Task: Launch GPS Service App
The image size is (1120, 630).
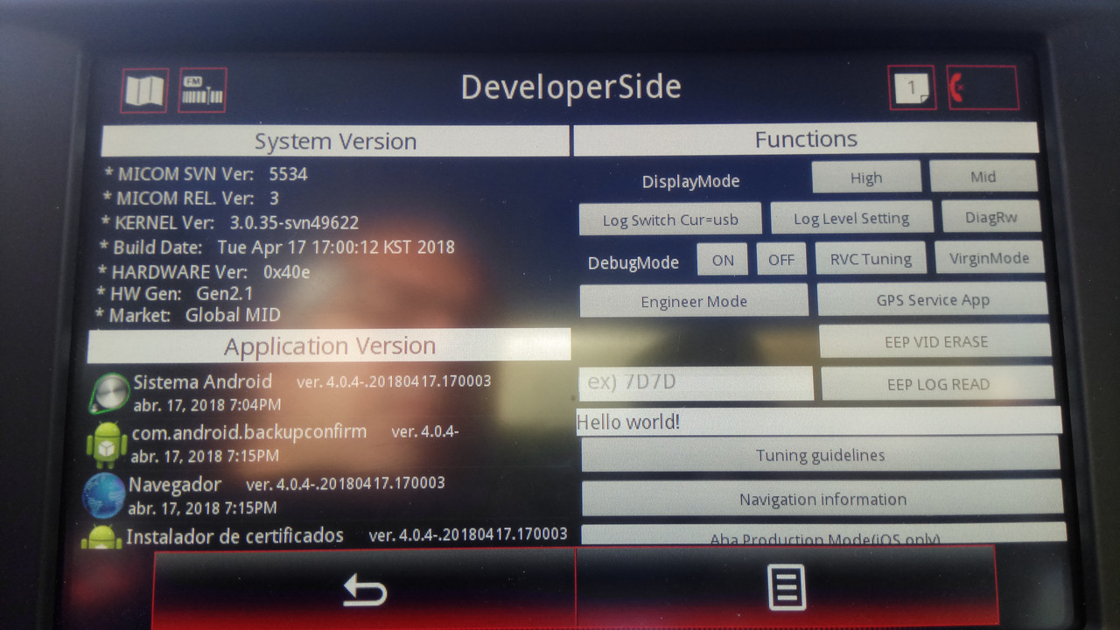Action: point(933,299)
